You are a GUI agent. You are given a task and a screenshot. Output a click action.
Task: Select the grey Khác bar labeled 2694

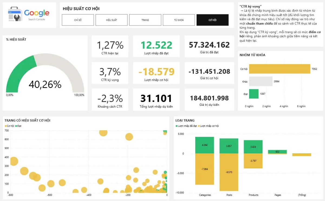[261, 81]
